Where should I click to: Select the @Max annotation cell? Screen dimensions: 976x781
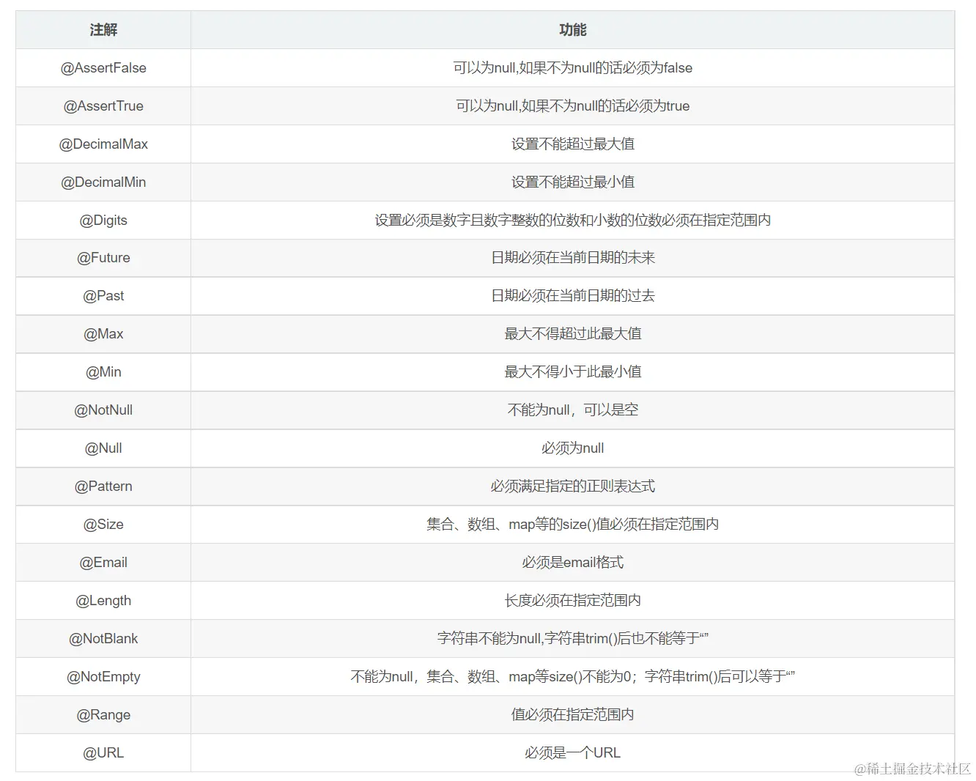point(103,334)
